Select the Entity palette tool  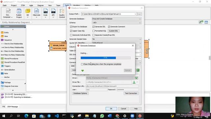[7, 32]
